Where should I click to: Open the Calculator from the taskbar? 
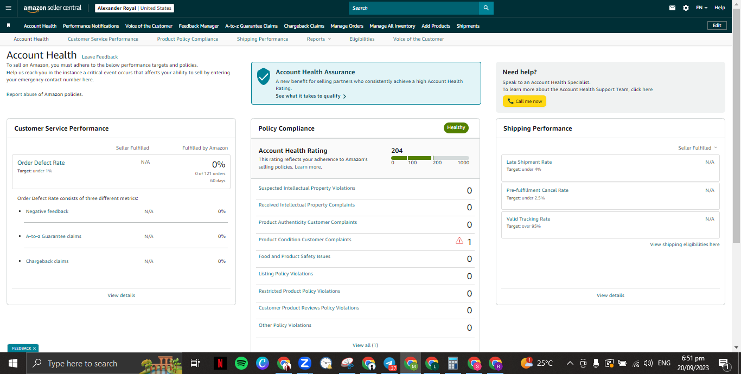click(x=453, y=363)
